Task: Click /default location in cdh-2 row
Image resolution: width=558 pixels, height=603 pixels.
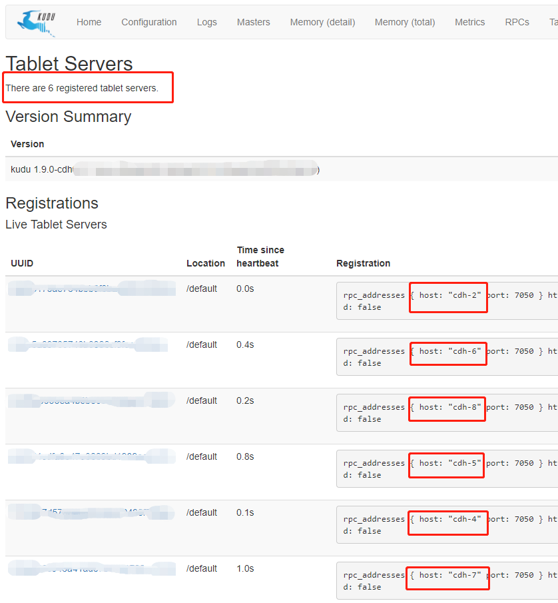Action: (x=202, y=289)
